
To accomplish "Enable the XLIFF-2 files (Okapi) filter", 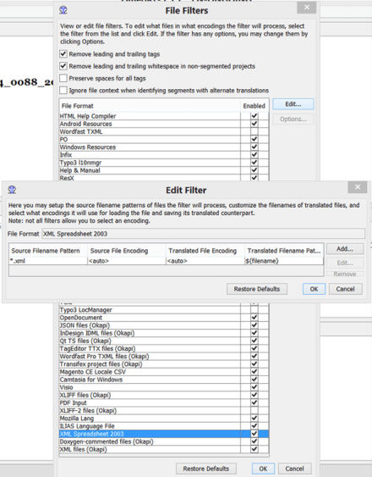I will coord(254,410).
